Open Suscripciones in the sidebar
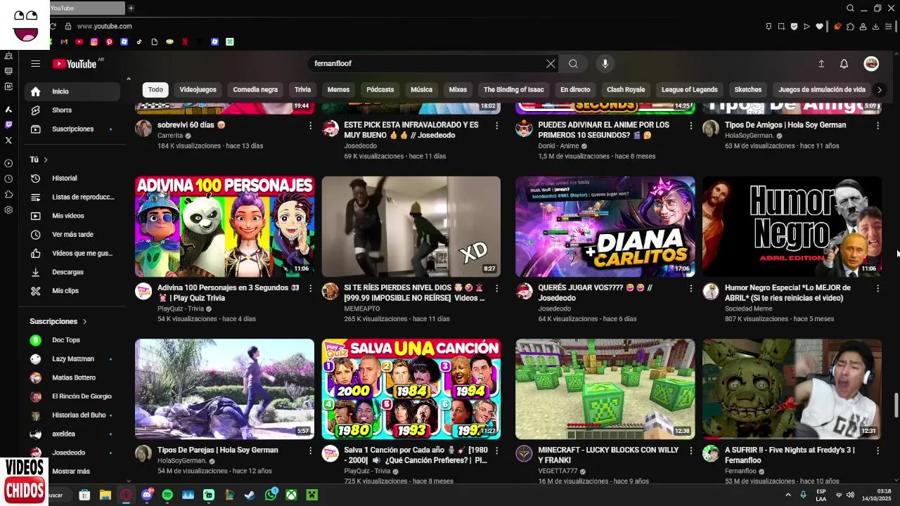 72,129
